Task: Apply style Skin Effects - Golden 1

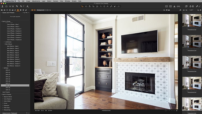Action: pyautogui.click(x=13, y=59)
